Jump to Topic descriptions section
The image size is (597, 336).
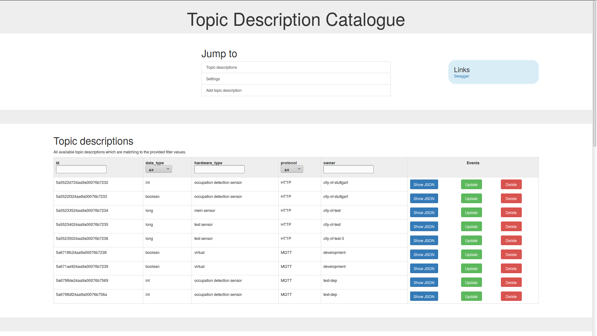pyautogui.click(x=221, y=68)
